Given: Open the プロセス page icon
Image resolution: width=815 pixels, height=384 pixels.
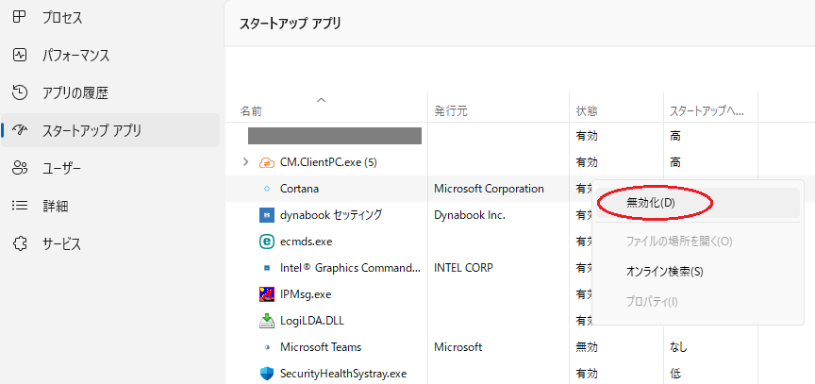Looking at the screenshot, I should pos(19,17).
